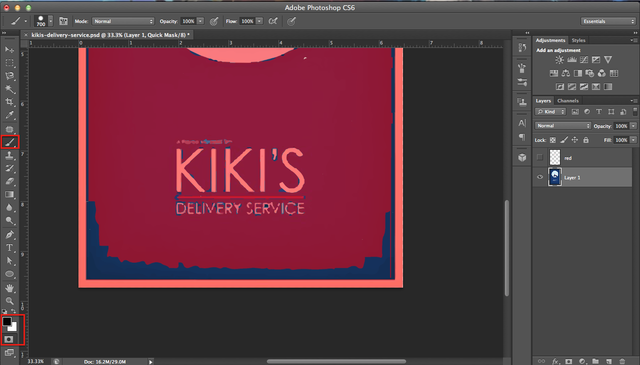This screenshot has width=640, height=365.
Task: Select the Rectangular Marquee tool
Action: tap(9, 63)
